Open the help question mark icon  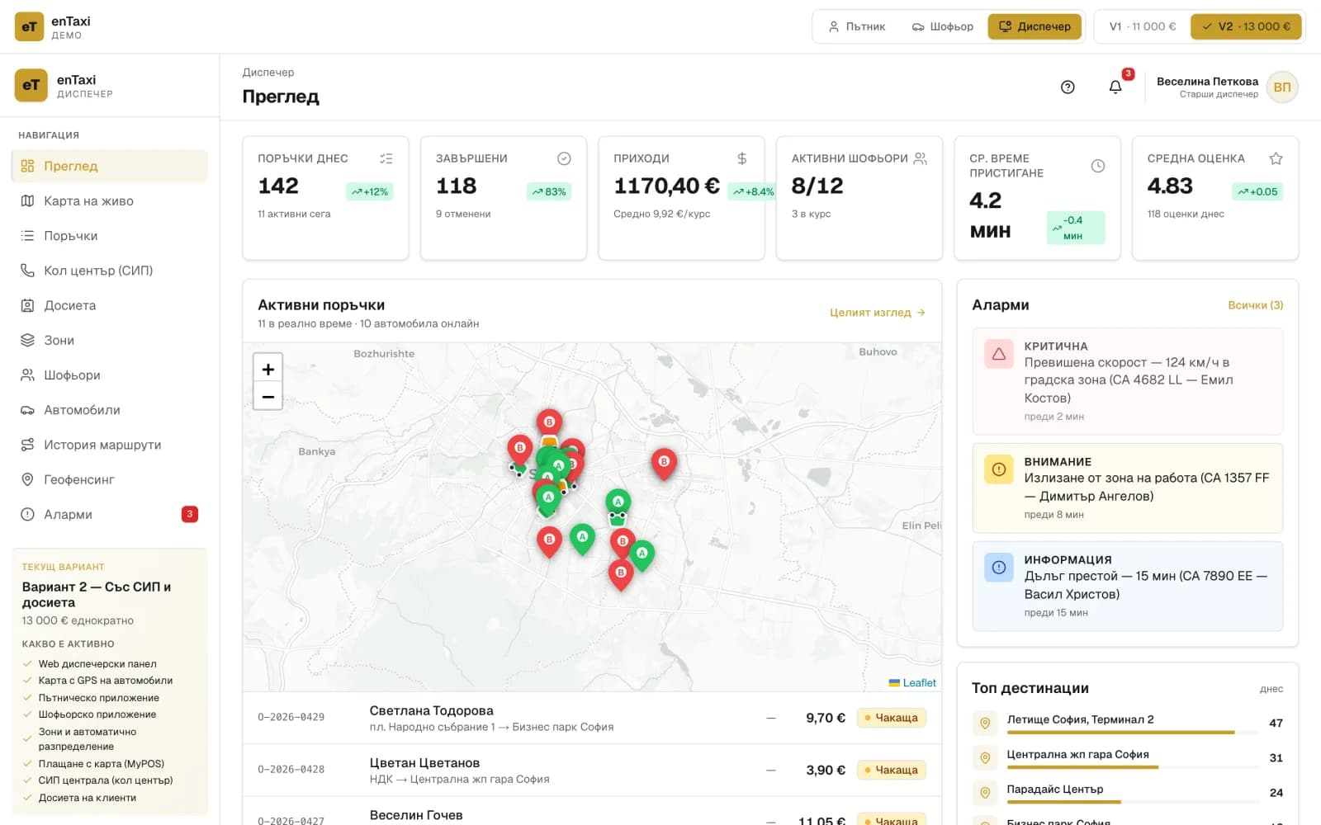click(1068, 87)
